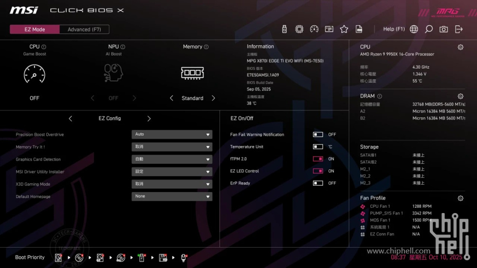The width and height of the screenshot is (477, 268).
Task: Click the CPU chip icon in top toolbar
Action: 299,29
